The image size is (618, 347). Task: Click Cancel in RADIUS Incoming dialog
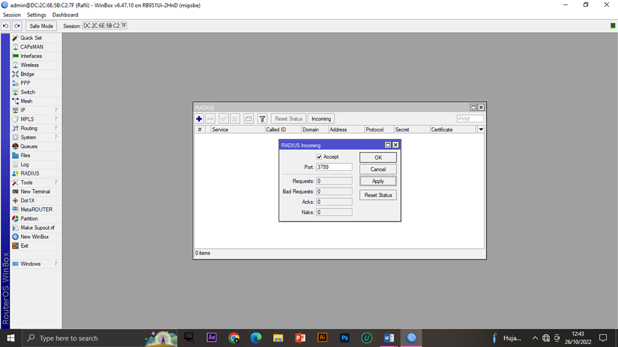click(x=378, y=169)
